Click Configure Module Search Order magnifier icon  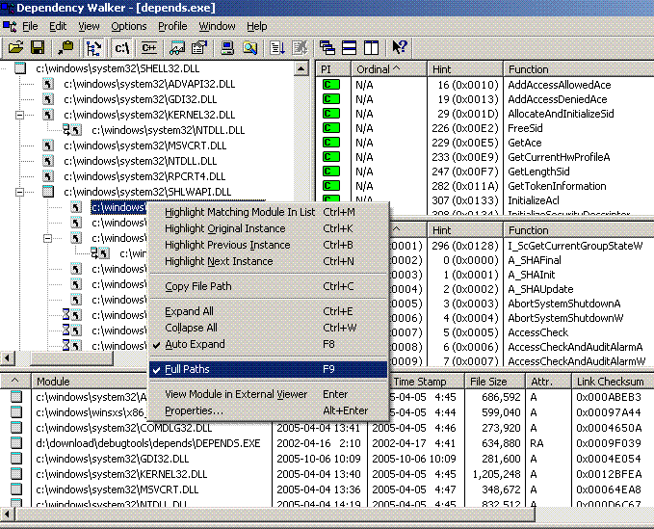pos(249,47)
